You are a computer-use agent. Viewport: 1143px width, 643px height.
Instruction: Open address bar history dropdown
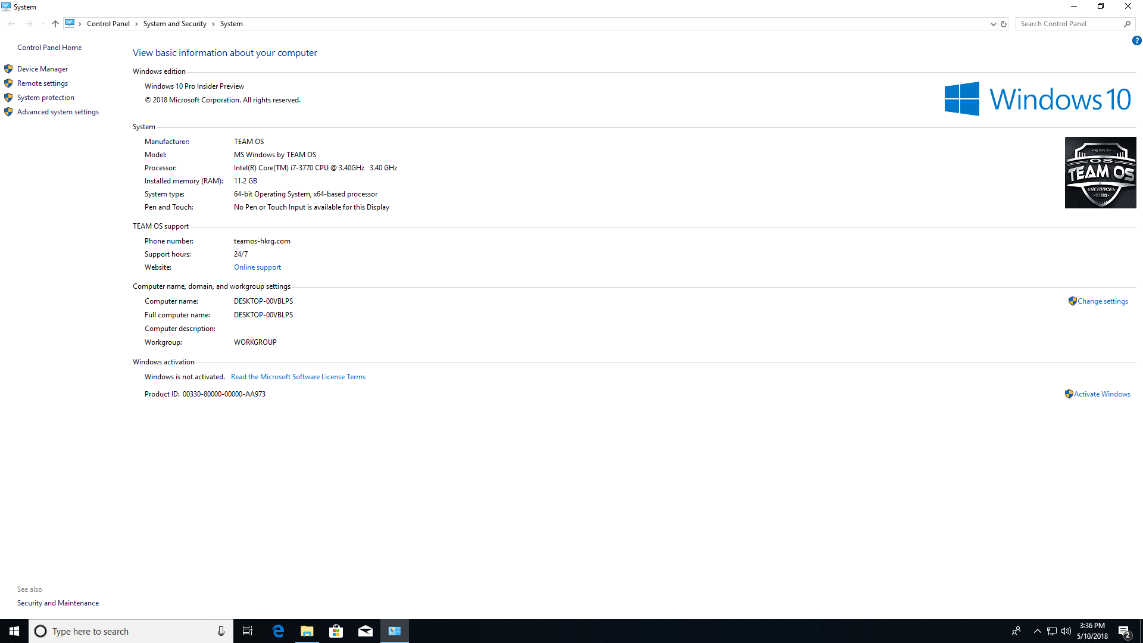[x=993, y=24]
